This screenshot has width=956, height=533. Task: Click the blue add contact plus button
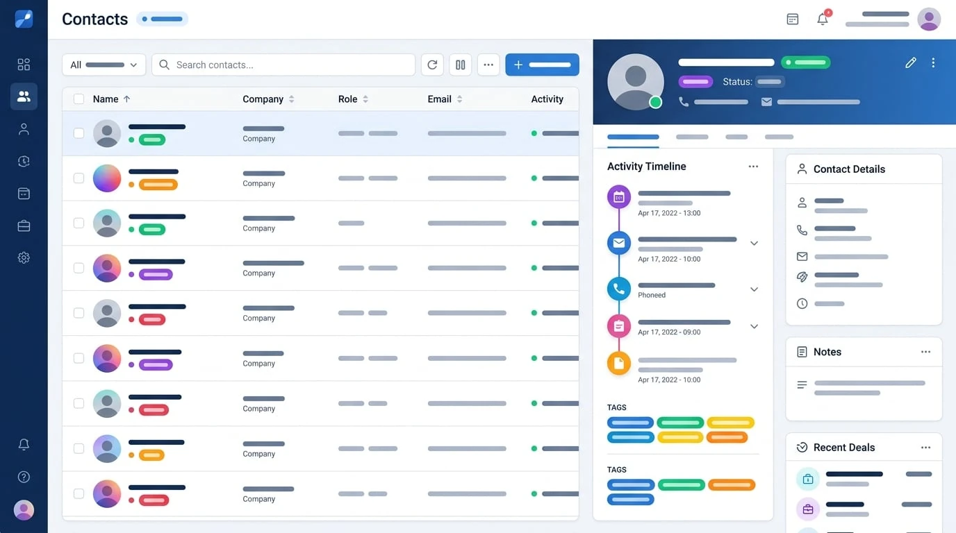pos(542,65)
